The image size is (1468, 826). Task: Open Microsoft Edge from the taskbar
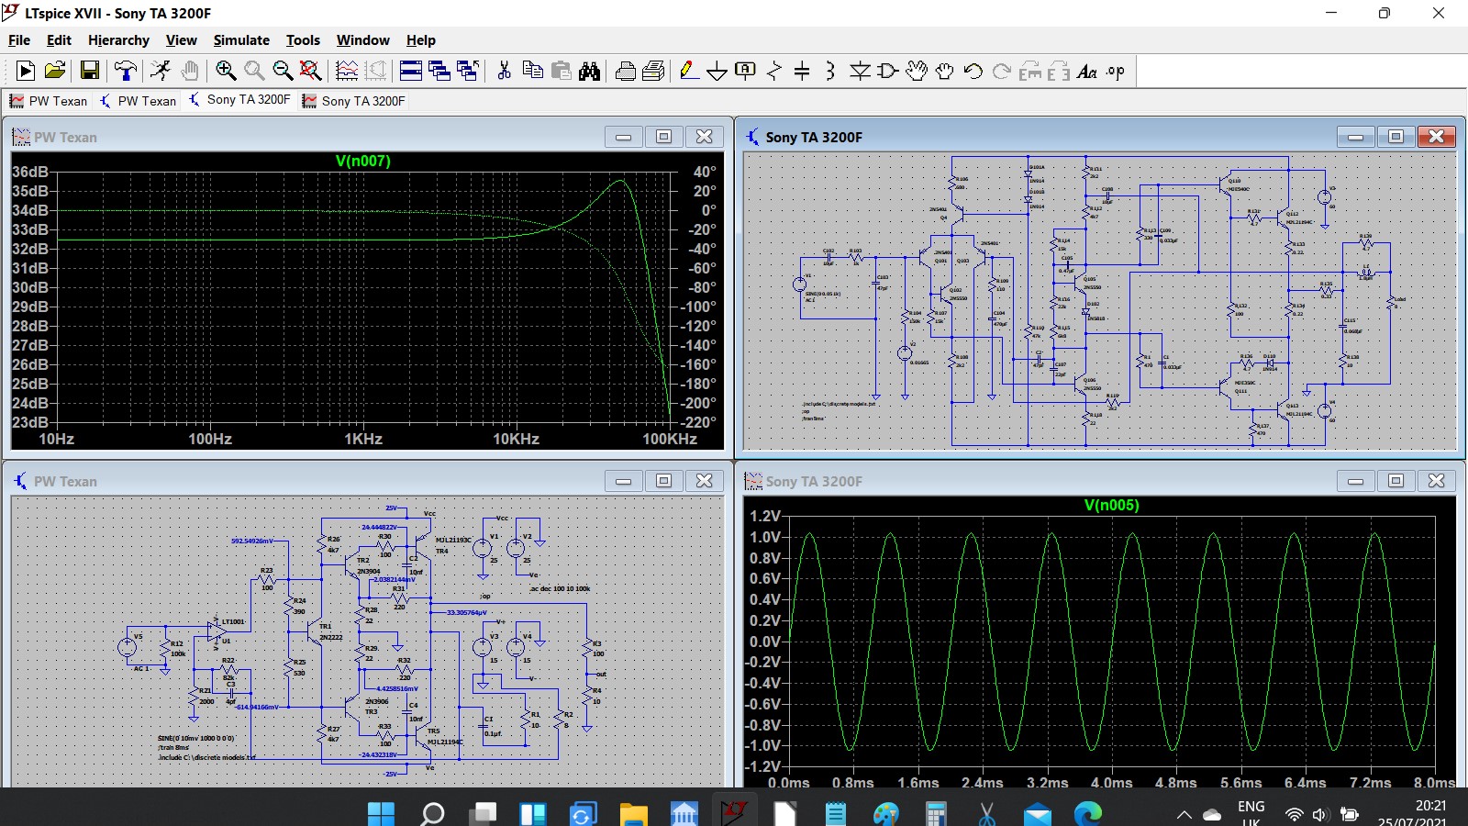(x=1088, y=813)
